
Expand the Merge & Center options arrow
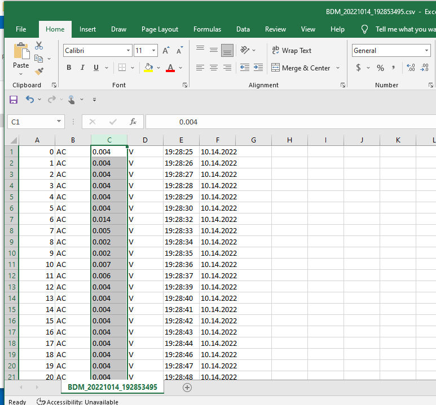[338, 68]
